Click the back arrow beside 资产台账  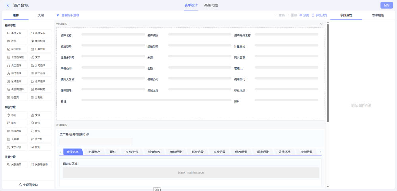(x=8, y=5)
